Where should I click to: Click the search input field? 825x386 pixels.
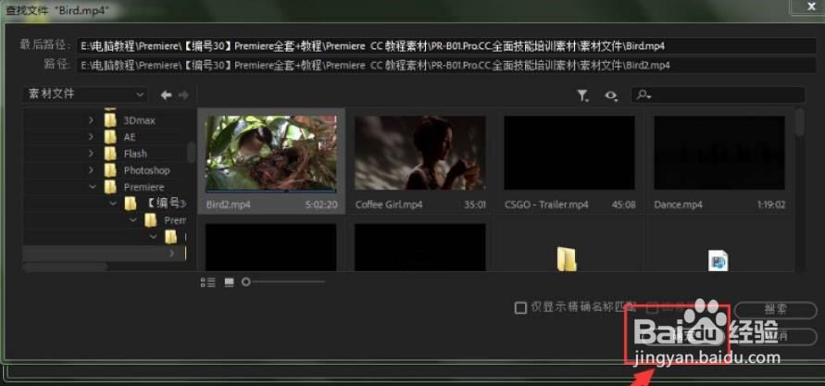[x=718, y=95]
